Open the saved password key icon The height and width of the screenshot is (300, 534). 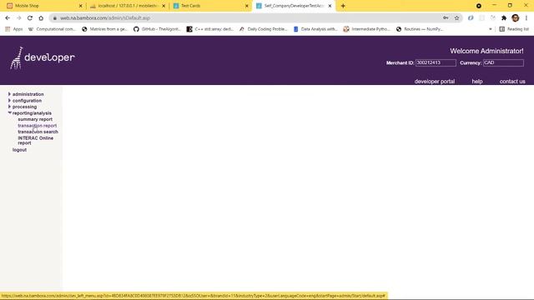446,18
